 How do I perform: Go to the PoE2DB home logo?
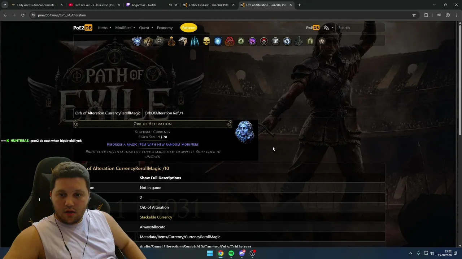[x=83, y=28]
